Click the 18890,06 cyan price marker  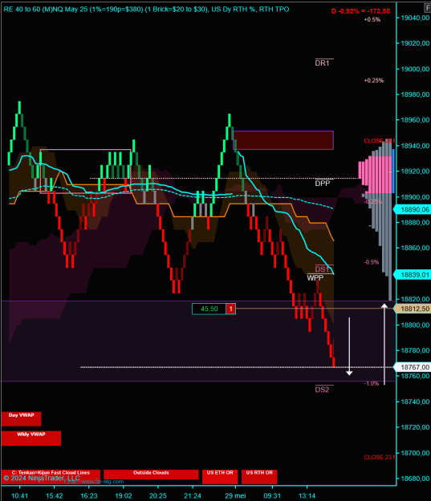click(413, 209)
